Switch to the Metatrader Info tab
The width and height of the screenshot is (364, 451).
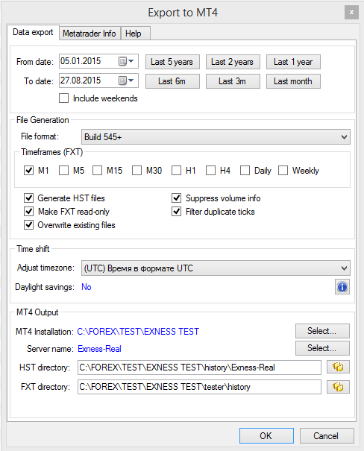point(90,34)
